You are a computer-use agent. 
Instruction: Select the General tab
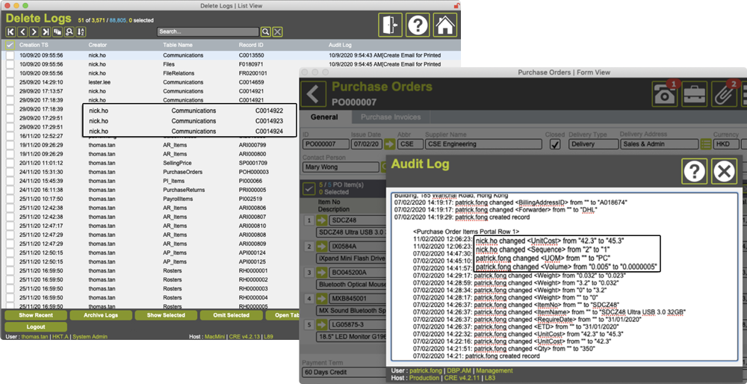324,117
